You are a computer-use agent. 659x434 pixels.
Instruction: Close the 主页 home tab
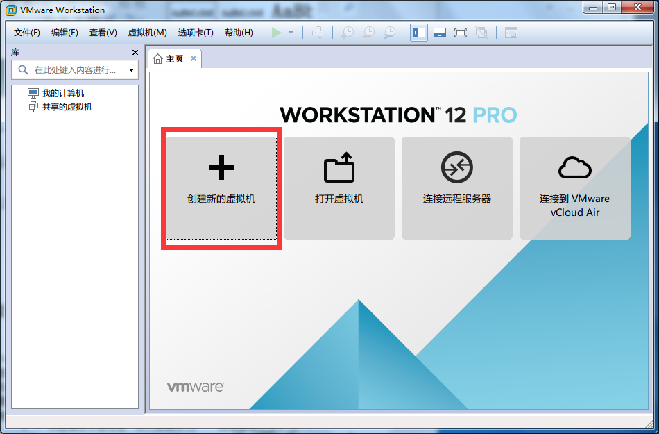coord(194,58)
